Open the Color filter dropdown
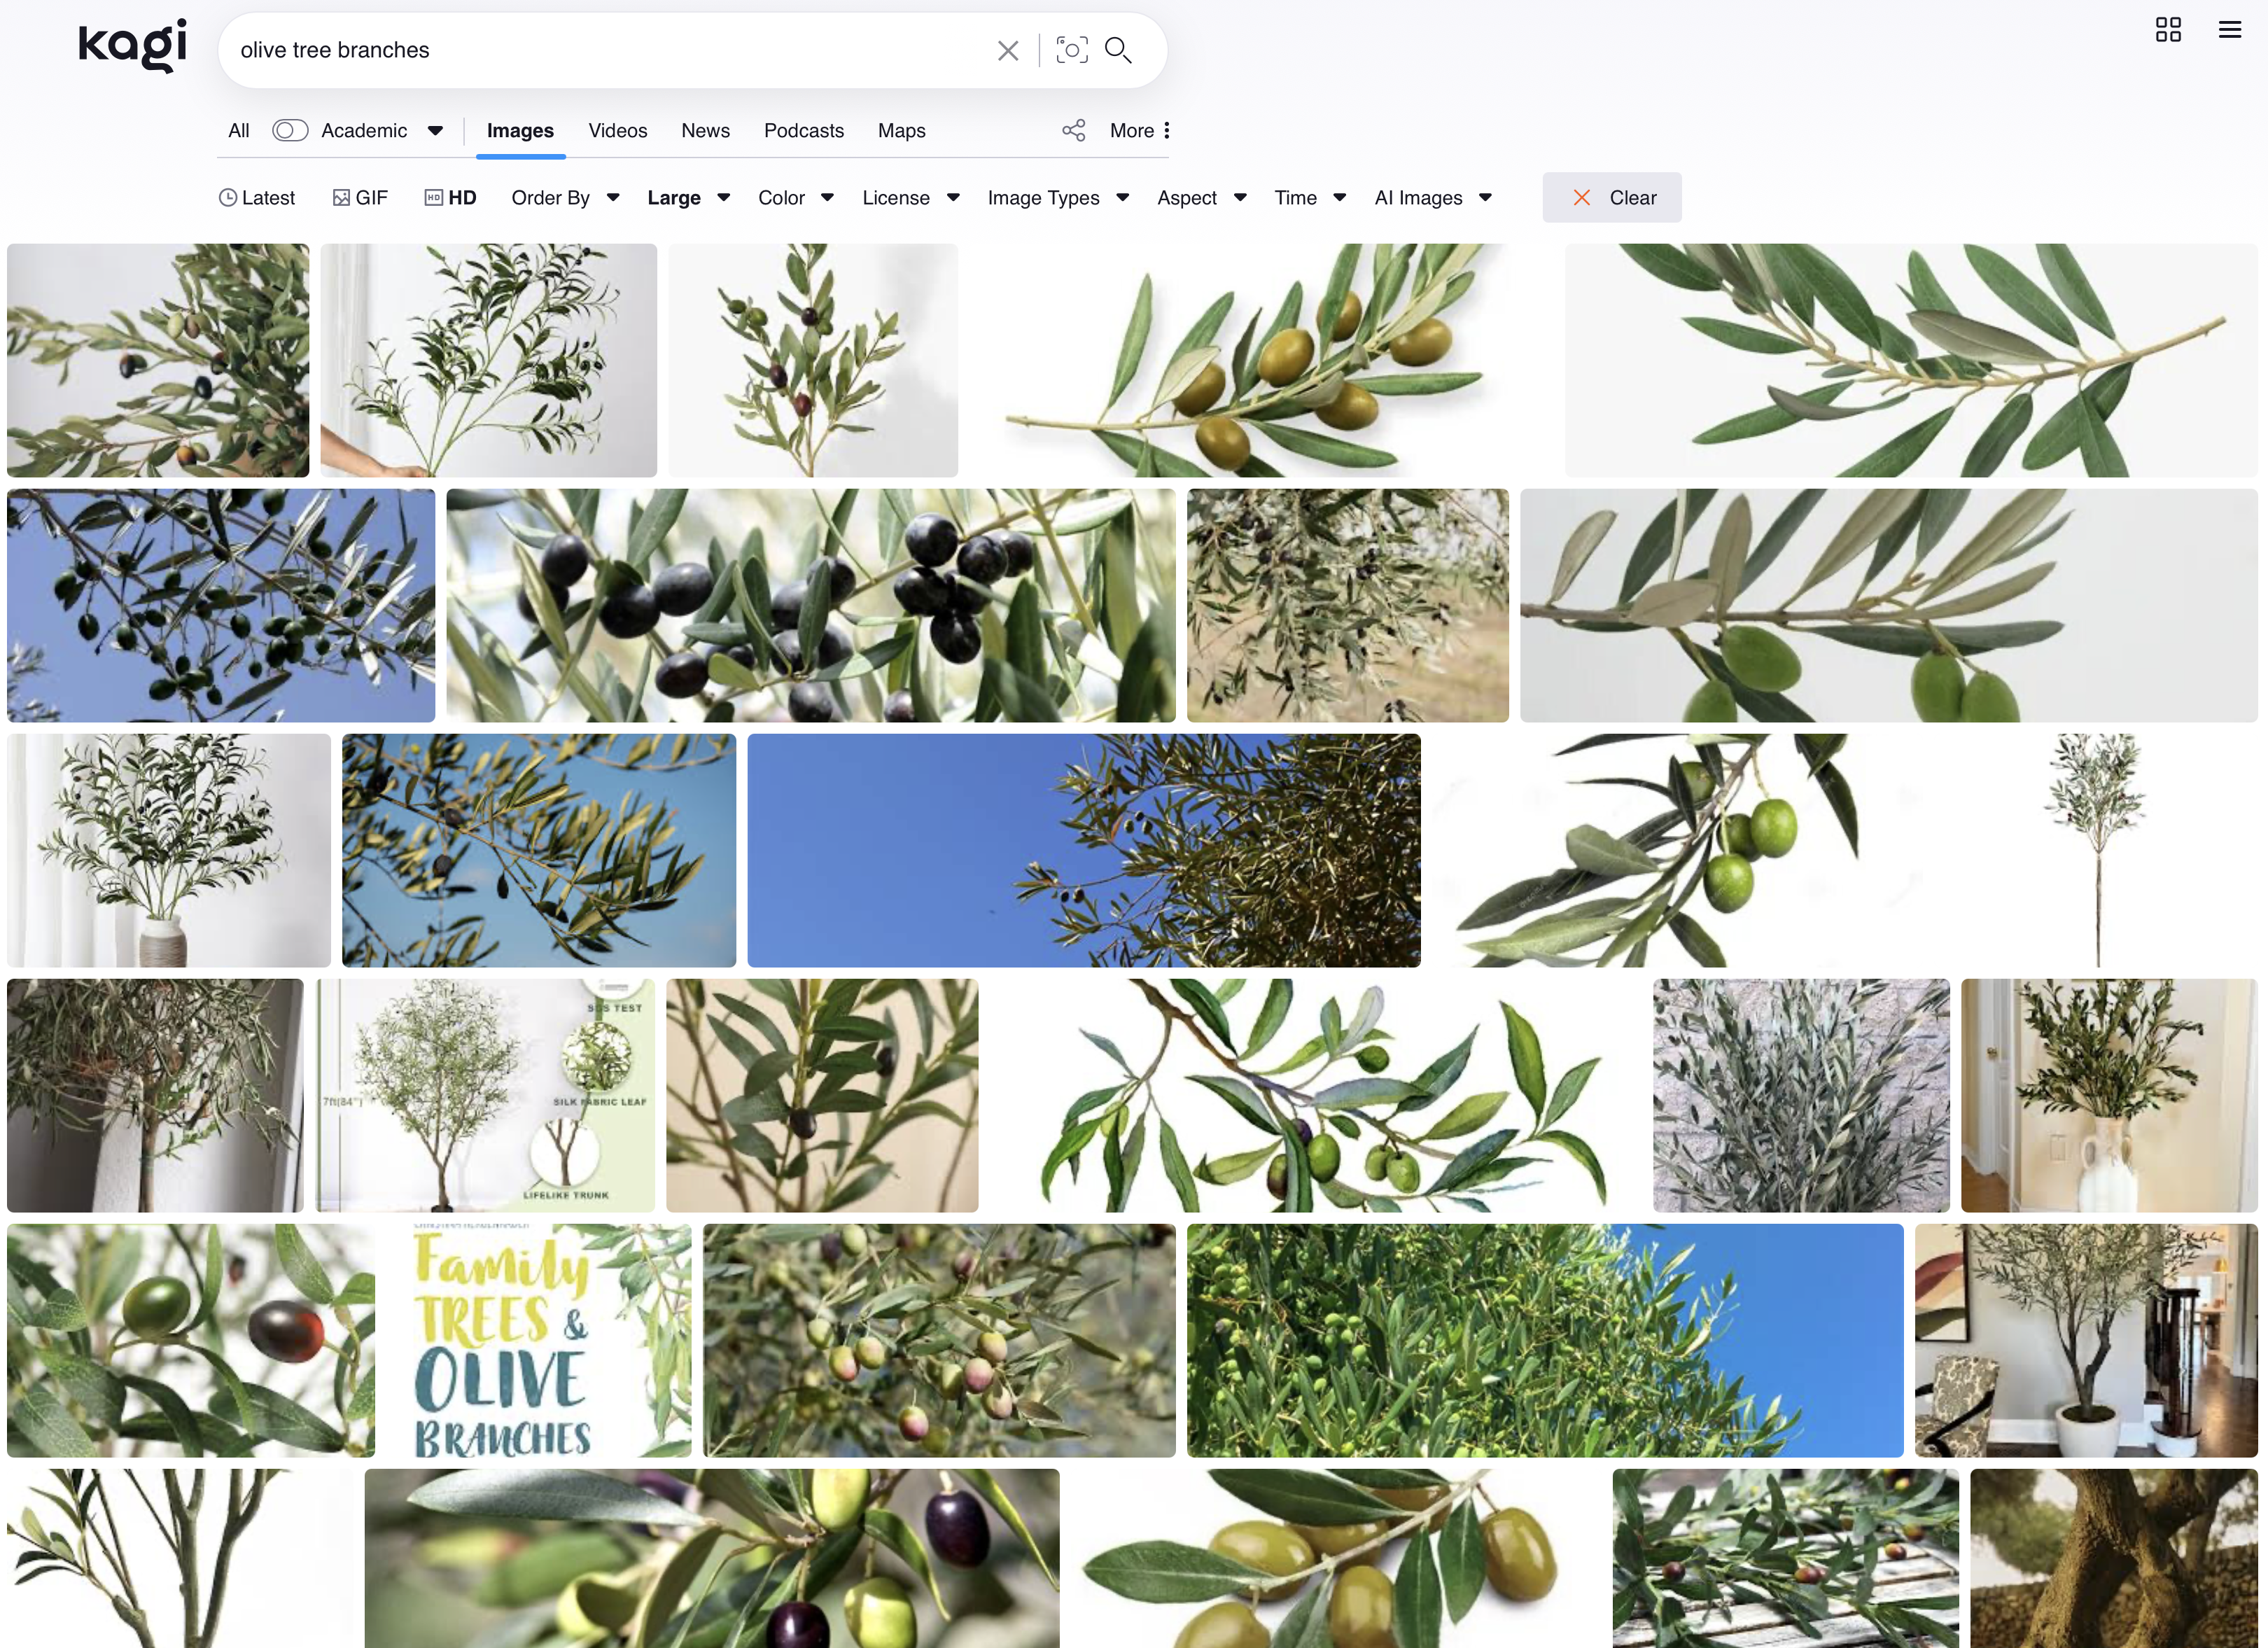This screenshot has height=1648, width=2268. (795, 198)
